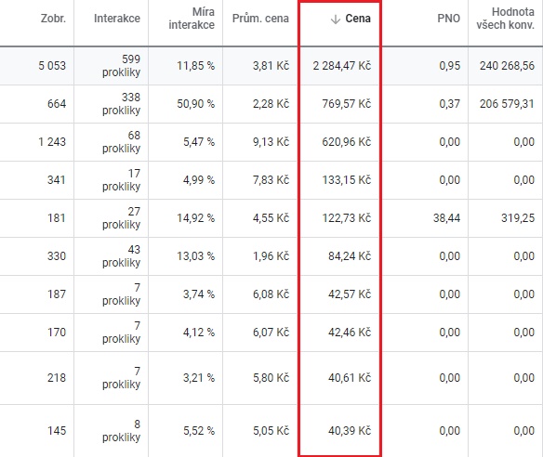Click the Hodnota všech konv. header
This screenshot has width=543, height=457.
[505, 19]
